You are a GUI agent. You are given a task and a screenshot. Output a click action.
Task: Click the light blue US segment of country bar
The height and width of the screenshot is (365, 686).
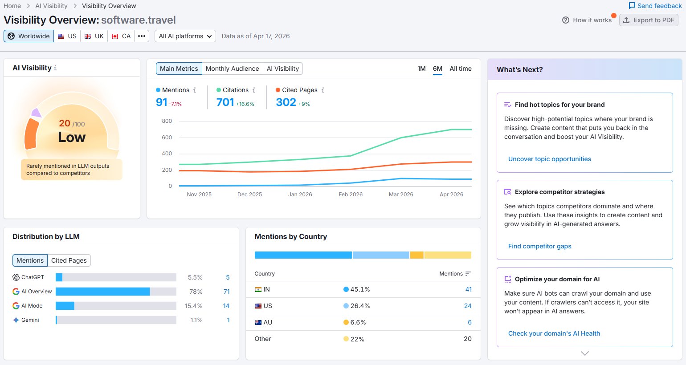pyautogui.click(x=381, y=255)
